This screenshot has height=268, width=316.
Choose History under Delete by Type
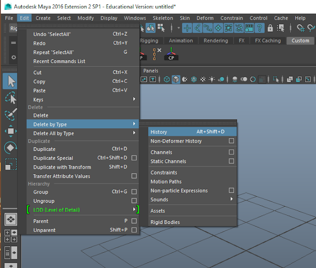[x=193, y=132]
